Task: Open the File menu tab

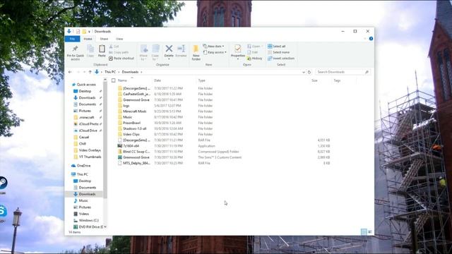Action: point(72,39)
